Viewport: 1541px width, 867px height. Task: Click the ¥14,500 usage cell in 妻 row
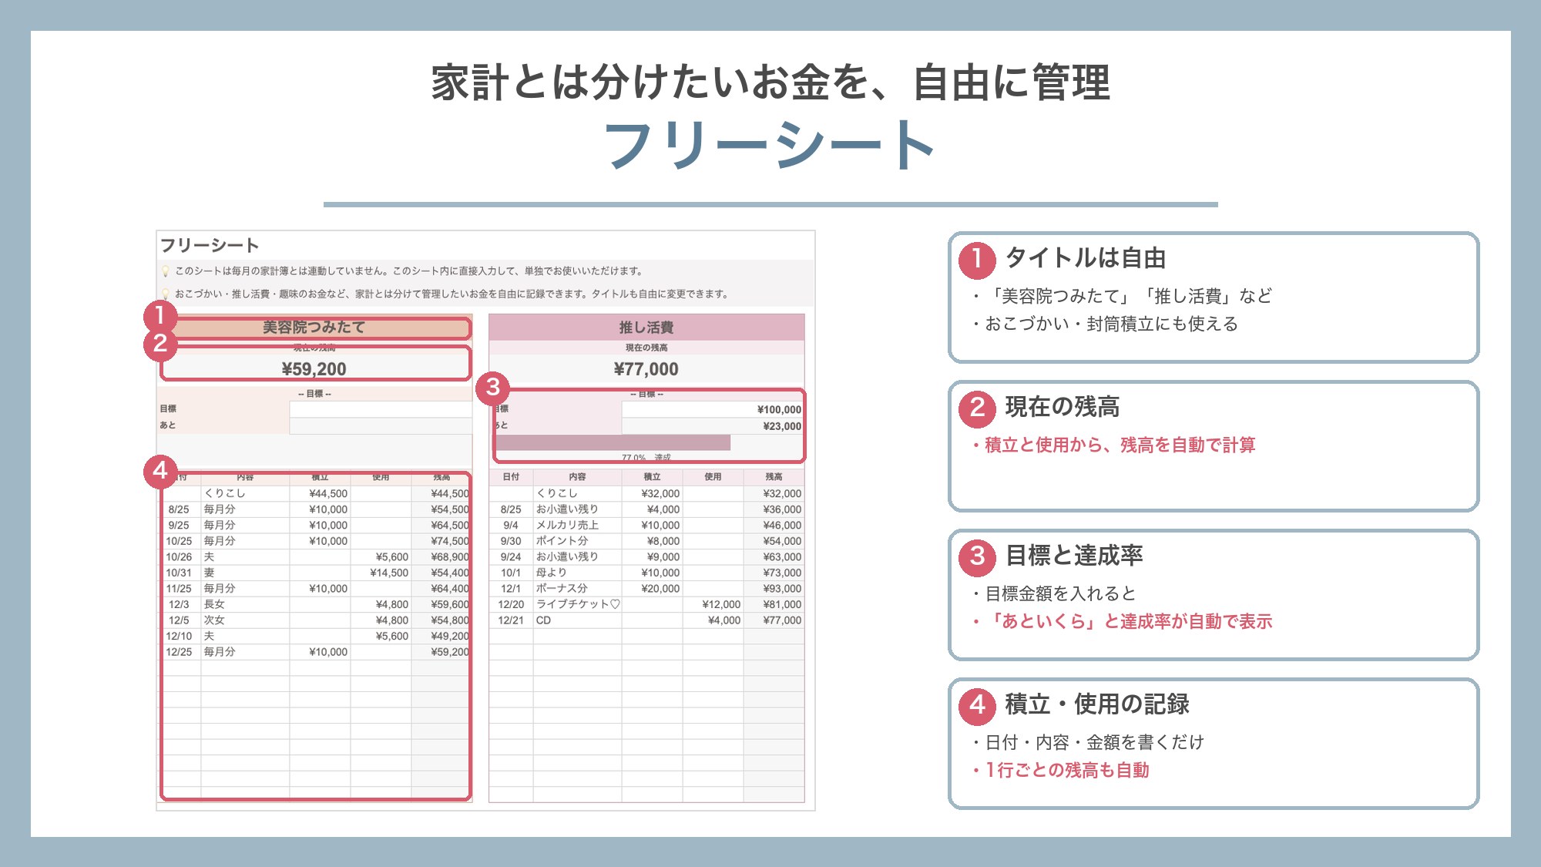pyautogui.click(x=381, y=573)
